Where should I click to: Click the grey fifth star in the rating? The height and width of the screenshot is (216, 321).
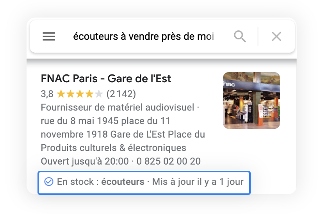coord(99,94)
